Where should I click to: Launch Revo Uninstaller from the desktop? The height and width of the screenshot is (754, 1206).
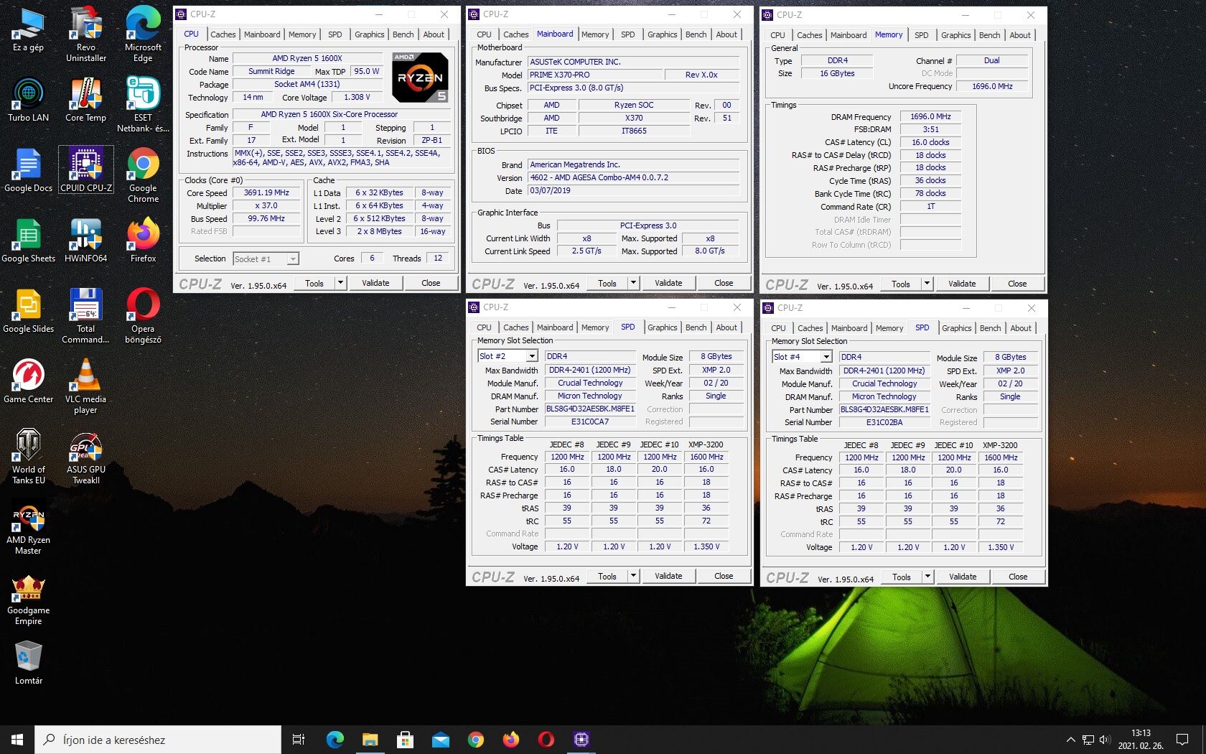[x=85, y=34]
